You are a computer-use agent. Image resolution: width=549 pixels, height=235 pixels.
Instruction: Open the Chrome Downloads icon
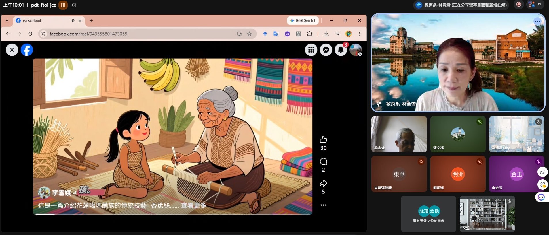[x=326, y=34]
